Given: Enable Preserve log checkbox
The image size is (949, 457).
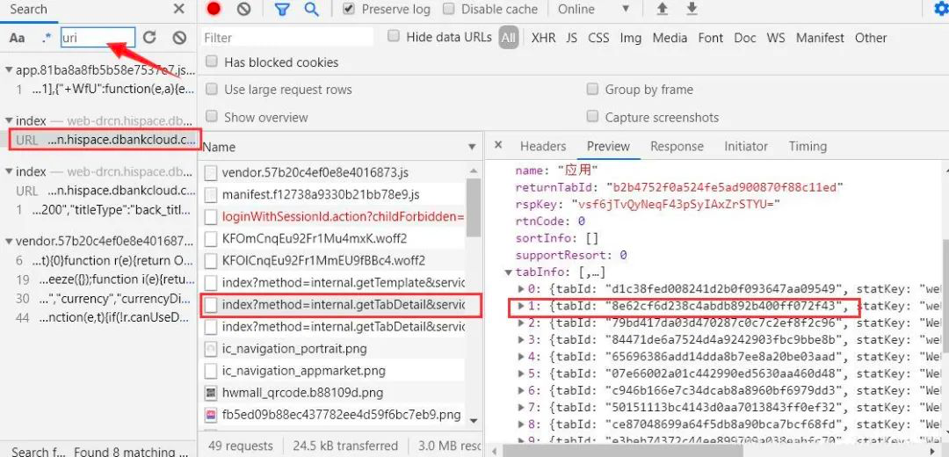Looking at the screenshot, I should coord(349,9).
